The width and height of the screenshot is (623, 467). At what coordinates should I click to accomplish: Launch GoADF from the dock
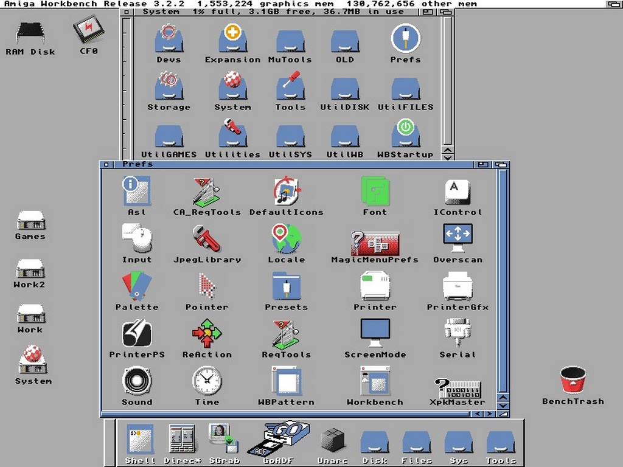(278, 438)
